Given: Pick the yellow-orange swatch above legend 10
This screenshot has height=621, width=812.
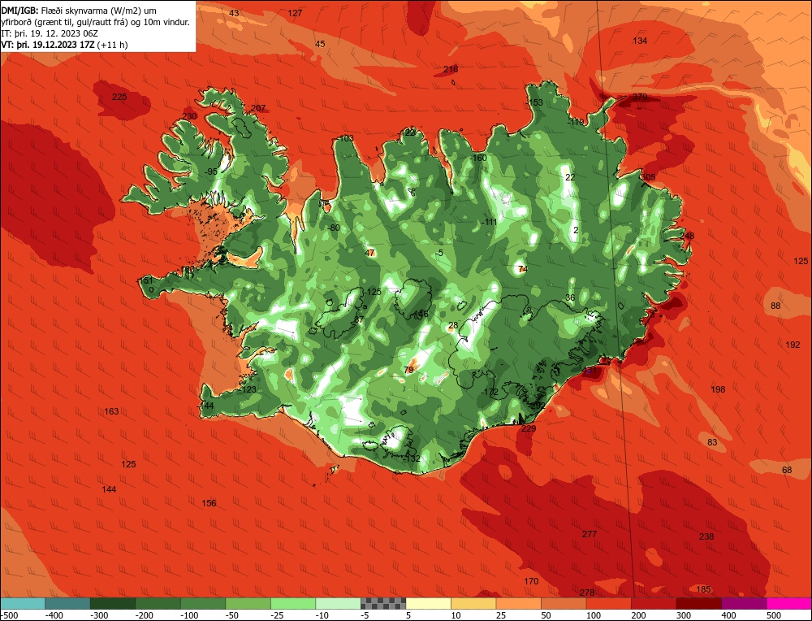Looking at the screenshot, I should [473, 603].
